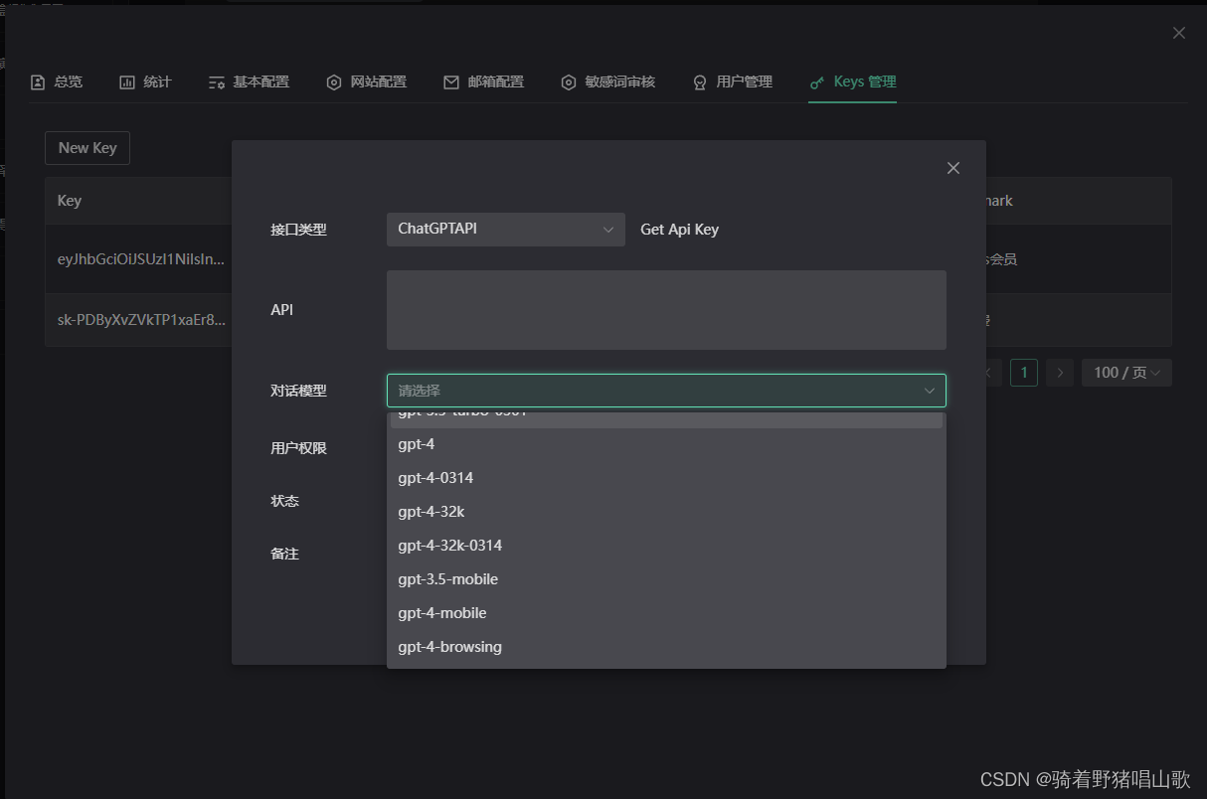The image size is (1207, 799).
Task: Click the Get Api Key link
Action: click(x=679, y=230)
